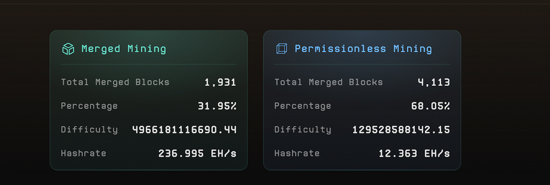The height and width of the screenshot is (185, 550).
Task: Select the Permissionless Mining card title
Action: pos(363,49)
